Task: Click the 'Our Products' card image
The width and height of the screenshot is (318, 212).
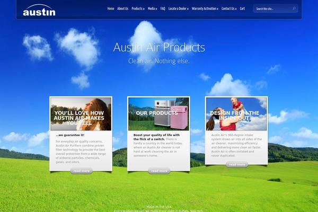Action: point(158,114)
